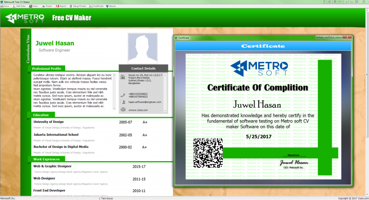This screenshot has height=200, width=369.
Task: Click the Work Expriences section header
Action: pos(47,159)
